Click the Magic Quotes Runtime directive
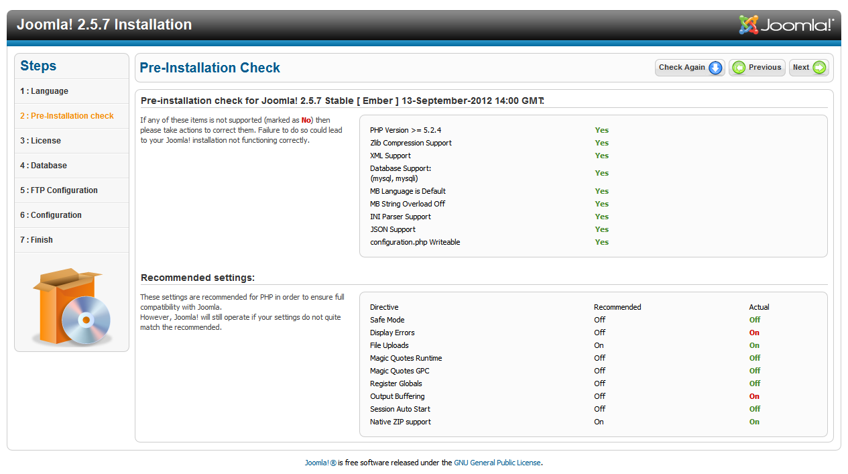The height and width of the screenshot is (474, 848). 406,358
